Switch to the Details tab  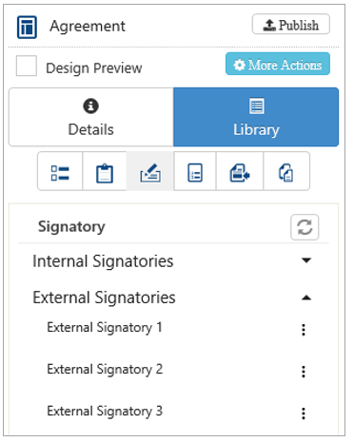[91, 119]
